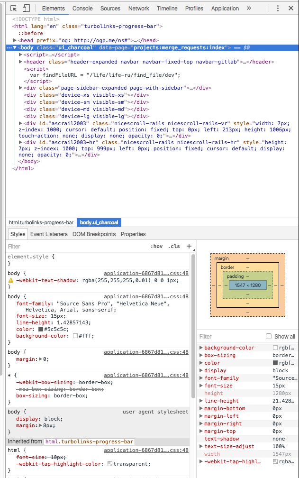
Task: Toggle the .cls class editor button
Action: pyautogui.click(x=174, y=246)
